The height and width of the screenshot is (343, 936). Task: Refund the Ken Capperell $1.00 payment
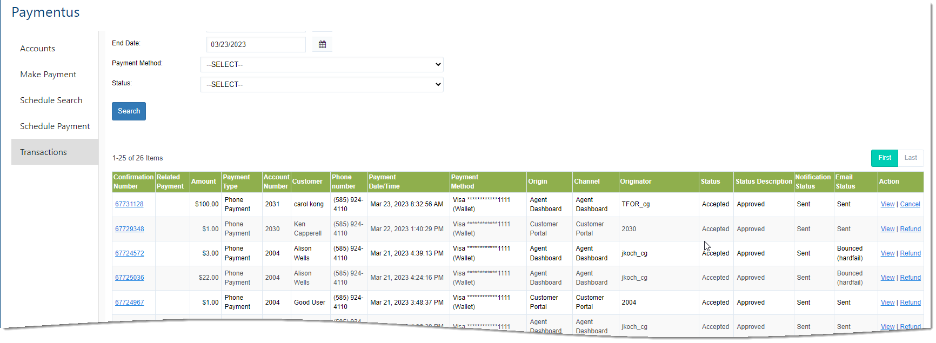tap(910, 229)
